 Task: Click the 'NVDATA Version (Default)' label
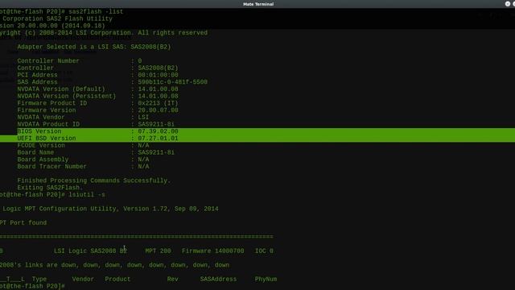click(61, 89)
